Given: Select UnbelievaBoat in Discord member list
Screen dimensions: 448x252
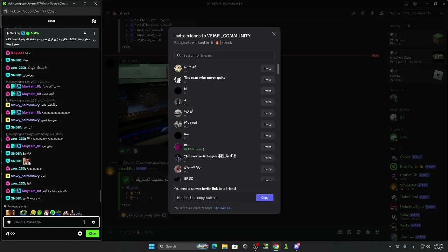Looking at the screenshot, I should 417,206.
